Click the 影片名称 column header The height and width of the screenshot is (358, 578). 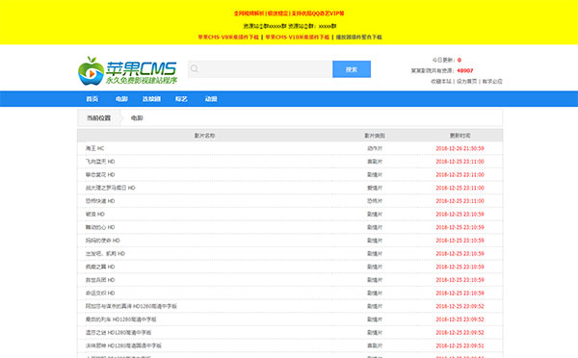pyautogui.click(x=204, y=136)
